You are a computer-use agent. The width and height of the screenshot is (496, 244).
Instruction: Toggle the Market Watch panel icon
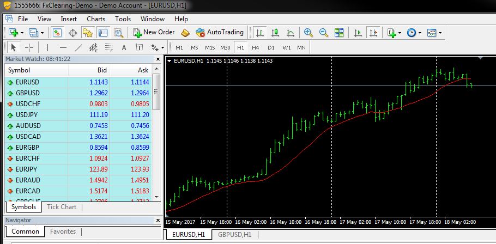[x=57, y=33]
